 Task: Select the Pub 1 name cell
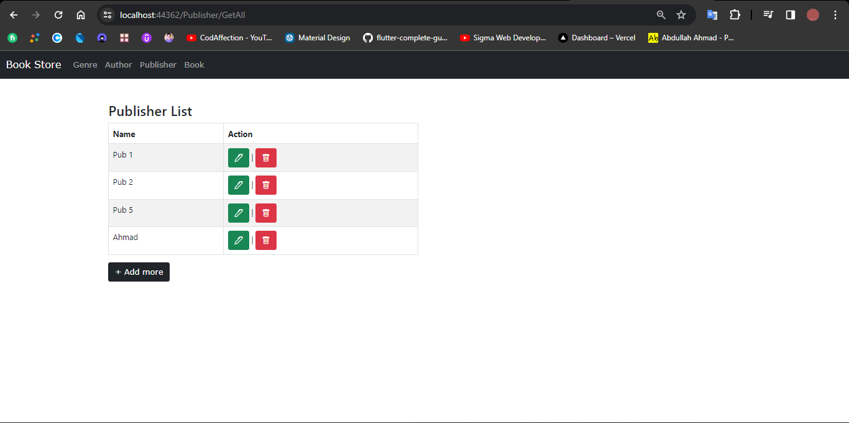click(x=166, y=158)
